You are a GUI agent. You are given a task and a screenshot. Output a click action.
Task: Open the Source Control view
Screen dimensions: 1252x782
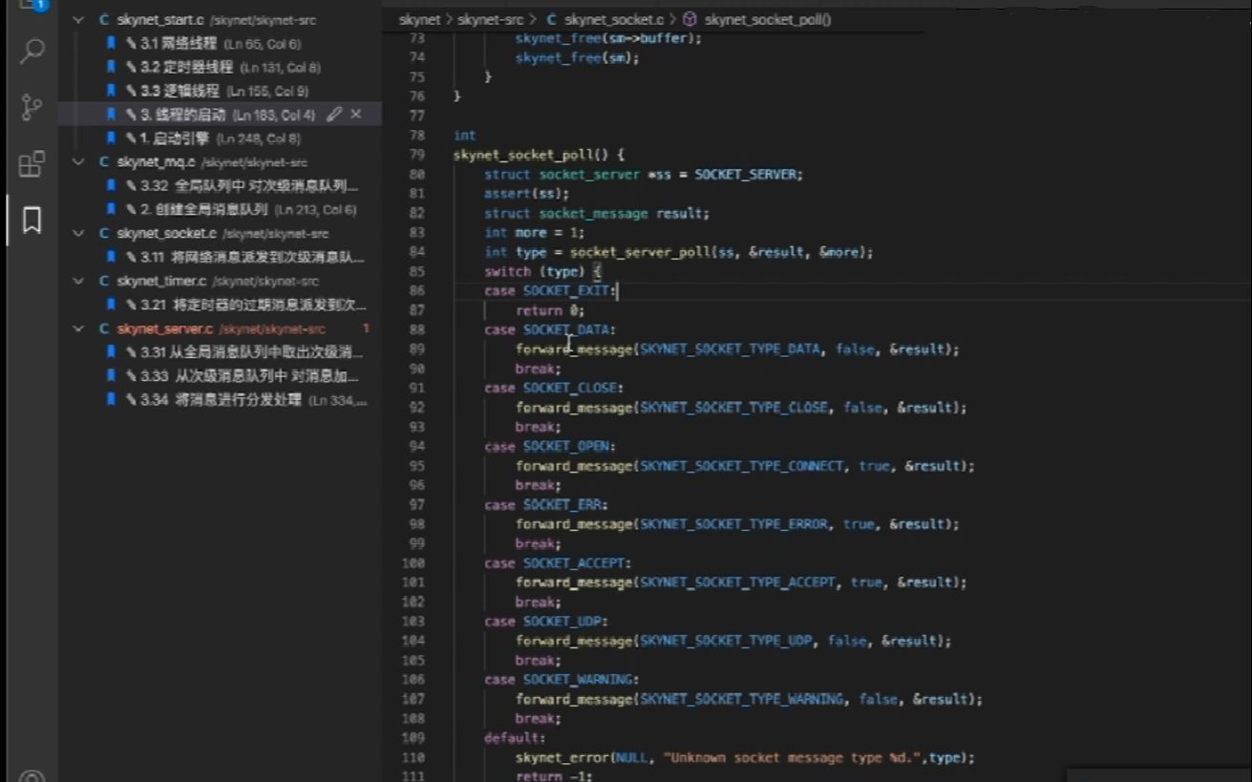point(32,108)
